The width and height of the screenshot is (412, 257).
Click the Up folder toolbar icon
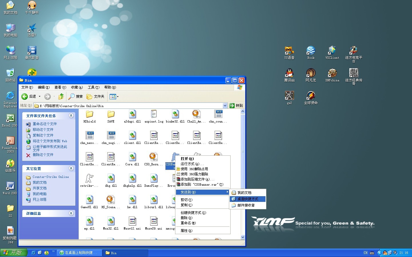pos(61,97)
